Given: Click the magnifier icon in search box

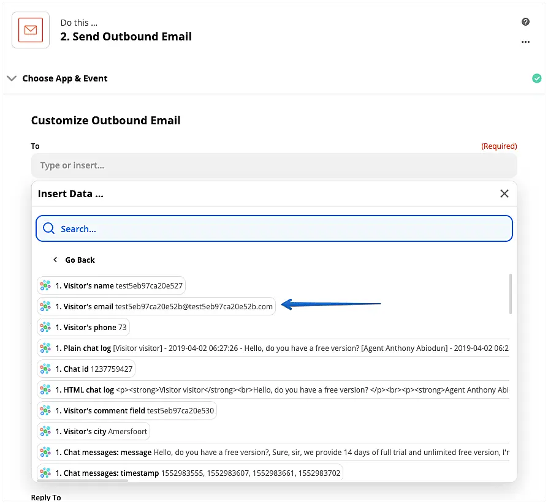Looking at the screenshot, I should pyautogui.click(x=49, y=229).
